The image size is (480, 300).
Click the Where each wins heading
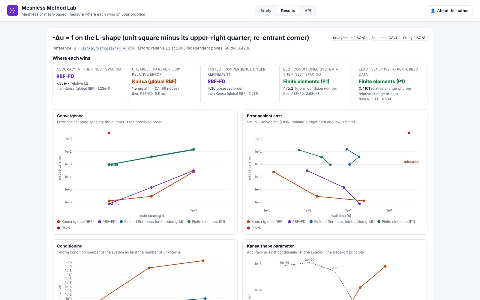71,58
